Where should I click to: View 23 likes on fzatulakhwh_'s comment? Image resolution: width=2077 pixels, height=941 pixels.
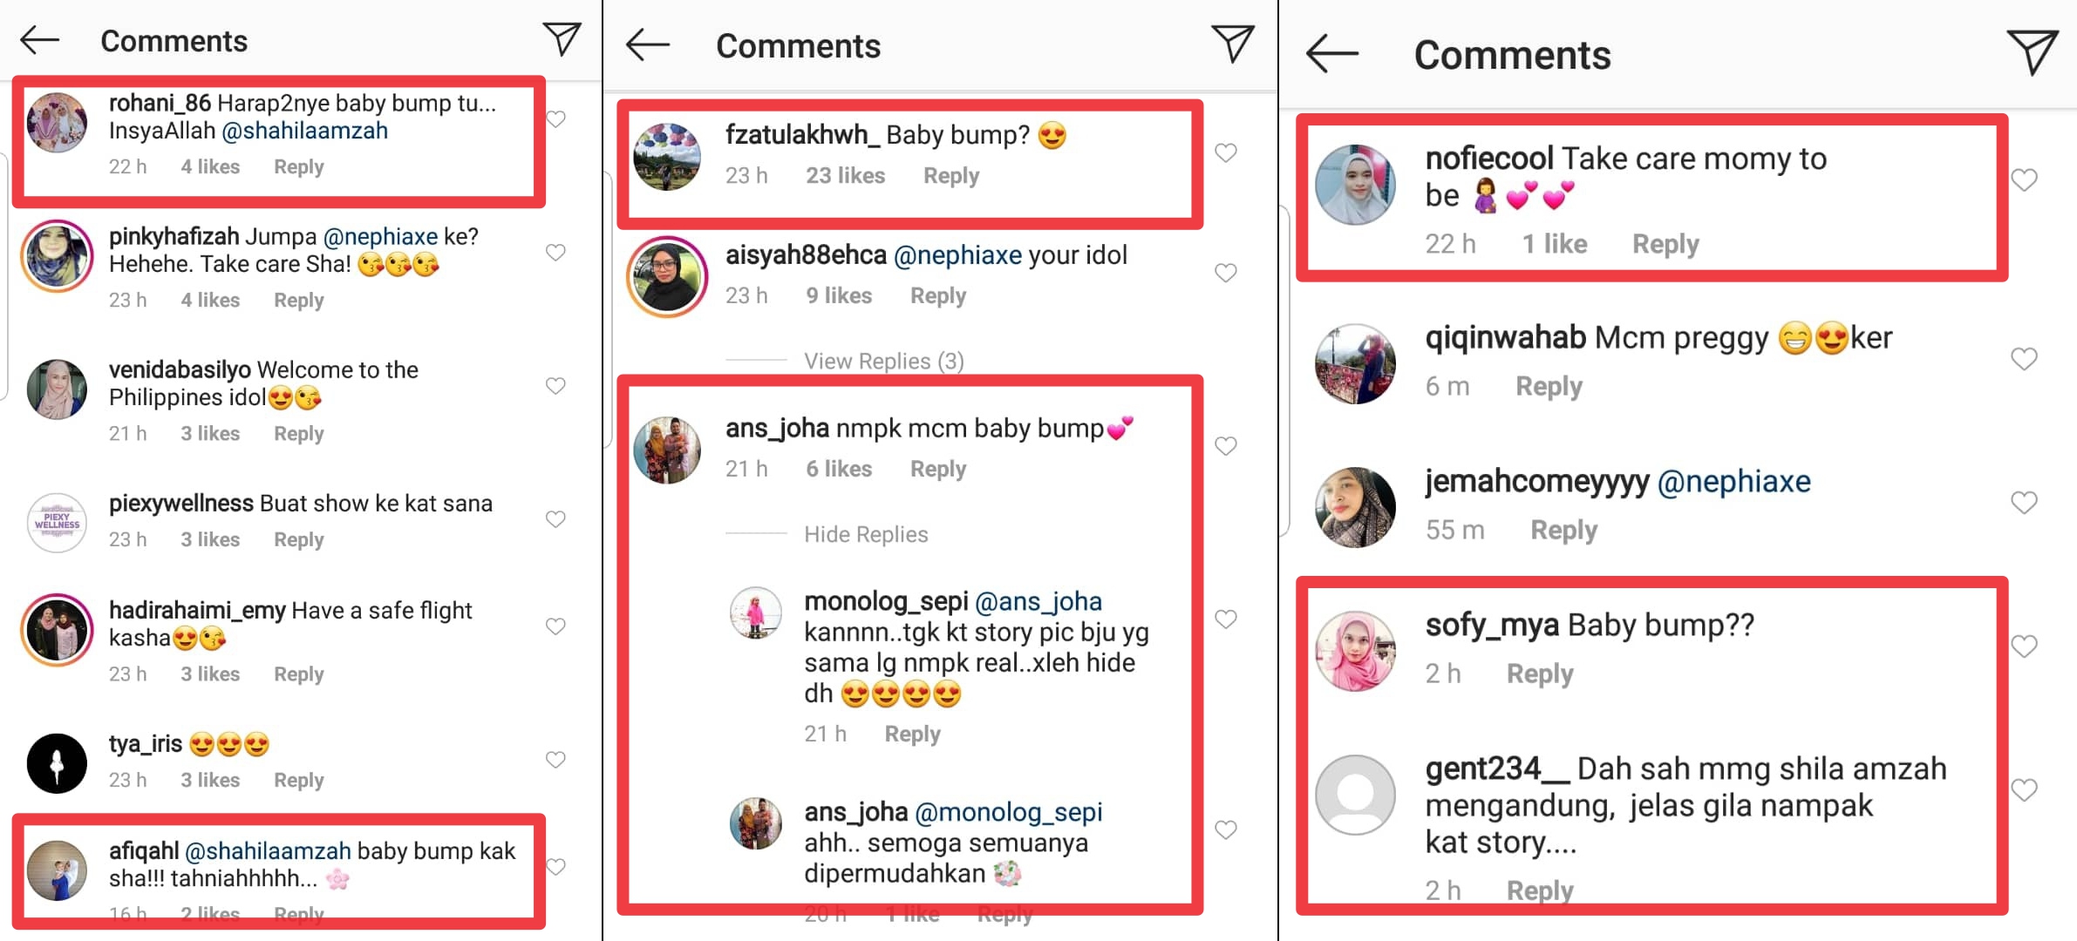point(845,175)
